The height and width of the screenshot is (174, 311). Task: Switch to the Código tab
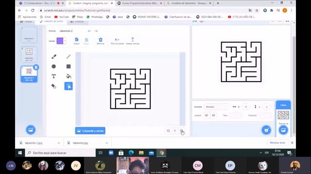click(x=26, y=22)
